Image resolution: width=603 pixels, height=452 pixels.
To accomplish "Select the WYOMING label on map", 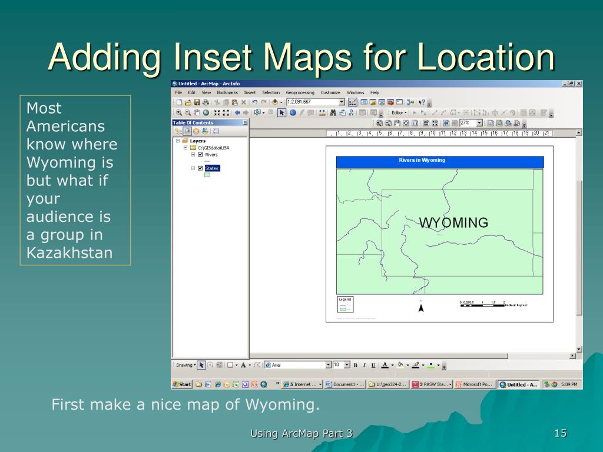I will point(453,222).
